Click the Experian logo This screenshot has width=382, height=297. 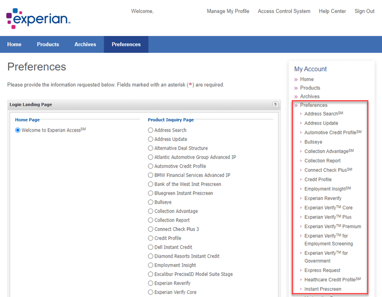pyautogui.click(x=38, y=18)
